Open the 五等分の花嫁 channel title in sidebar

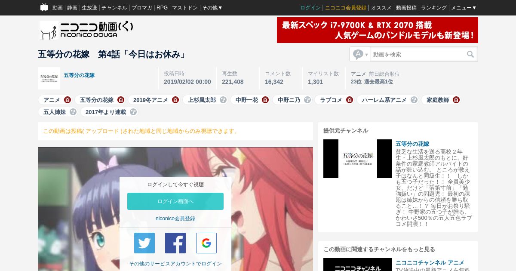(x=412, y=144)
